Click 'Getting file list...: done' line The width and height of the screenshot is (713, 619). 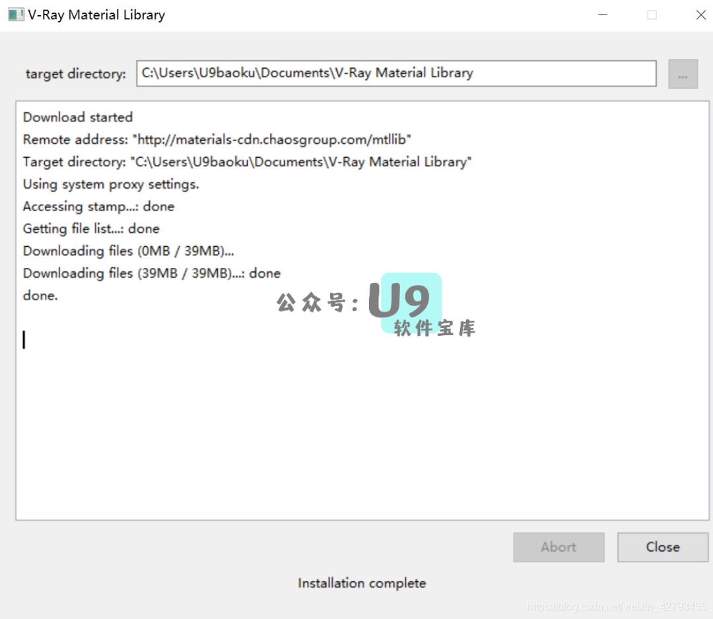coord(91,228)
